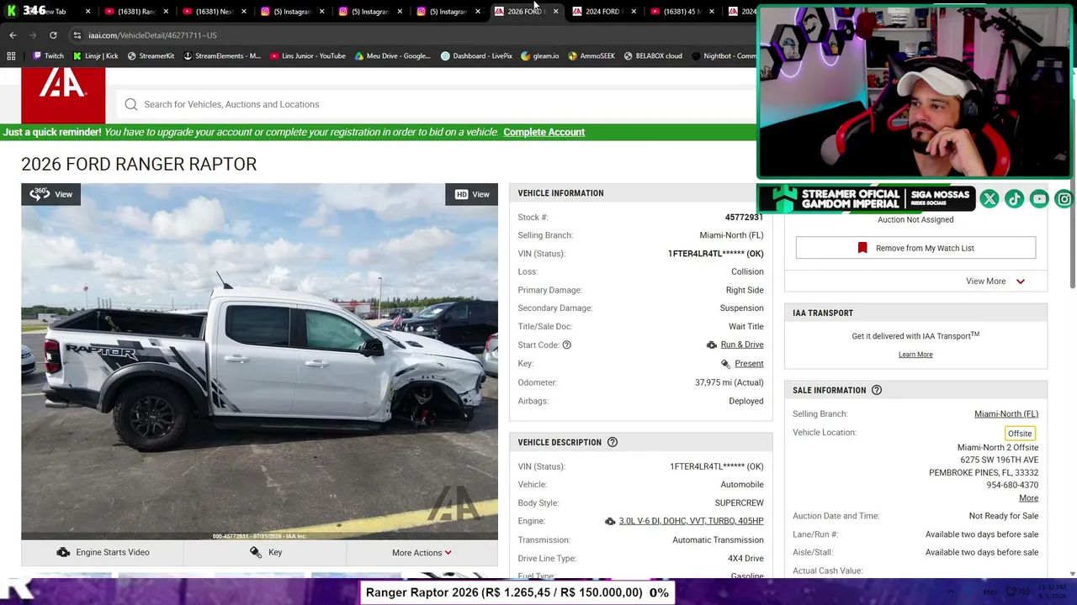Open the Run & Drive start code link
This screenshot has width=1077, height=605.
click(742, 345)
